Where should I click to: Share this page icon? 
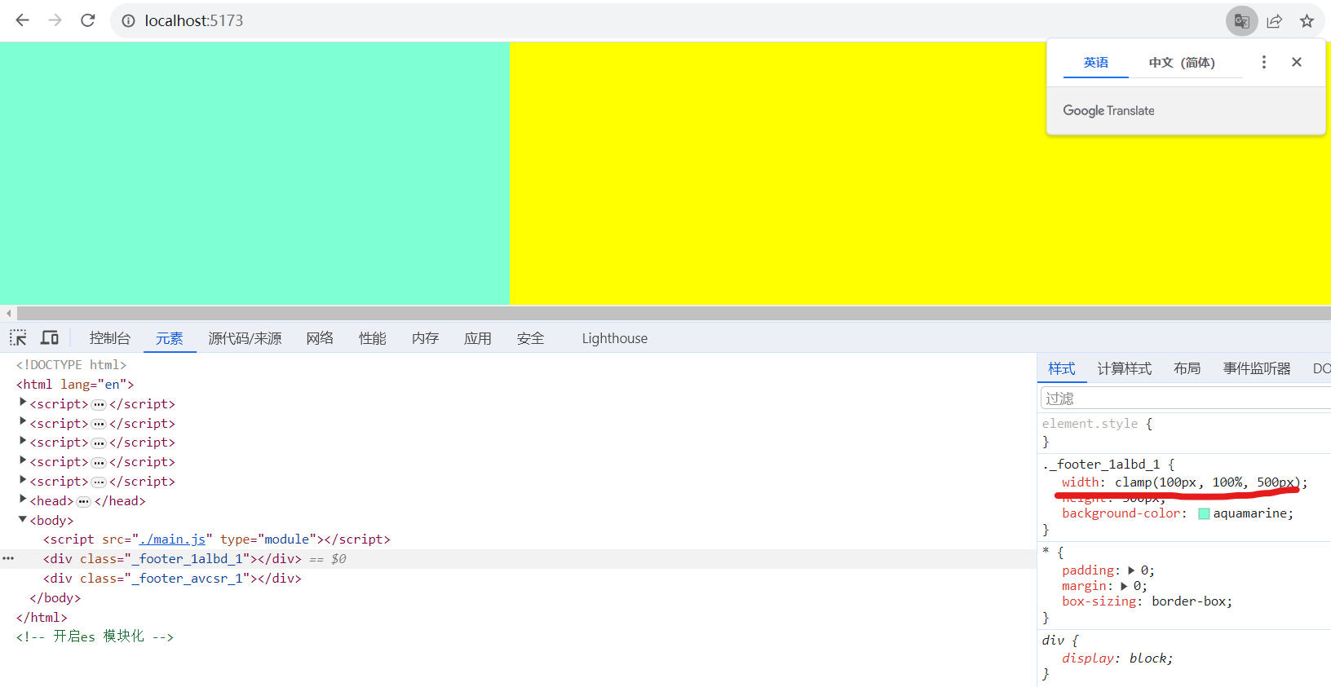[1275, 20]
